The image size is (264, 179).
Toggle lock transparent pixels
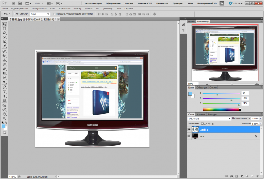point(202,124)
